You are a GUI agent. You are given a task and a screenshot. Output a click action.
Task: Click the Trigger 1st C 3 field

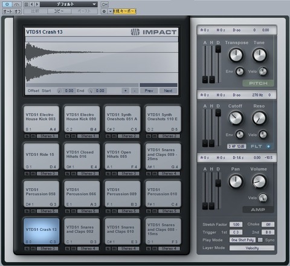pyautogui.click(x=236, y=232)
